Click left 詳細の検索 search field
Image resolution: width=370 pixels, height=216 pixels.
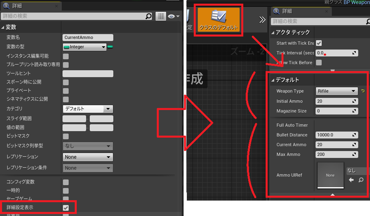[73, 16]
